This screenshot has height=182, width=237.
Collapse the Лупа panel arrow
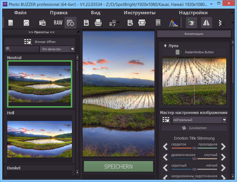point(165,46)
